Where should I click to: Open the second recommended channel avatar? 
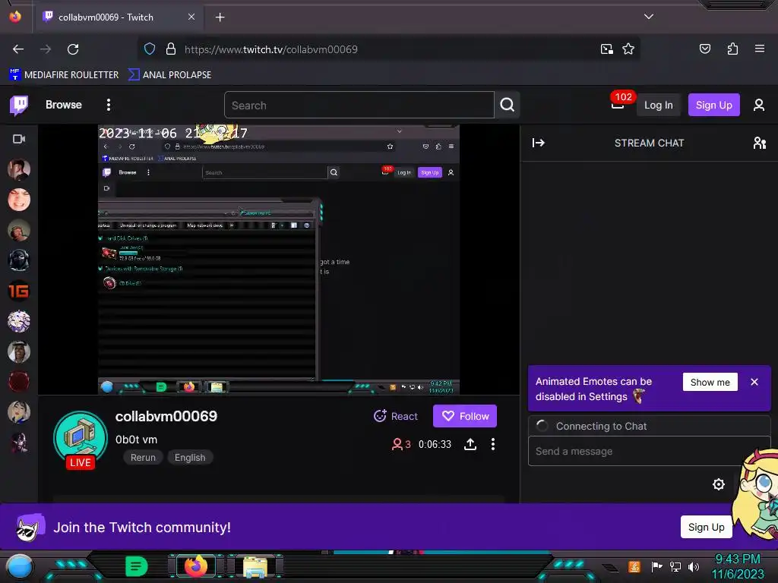coord(19,200)
